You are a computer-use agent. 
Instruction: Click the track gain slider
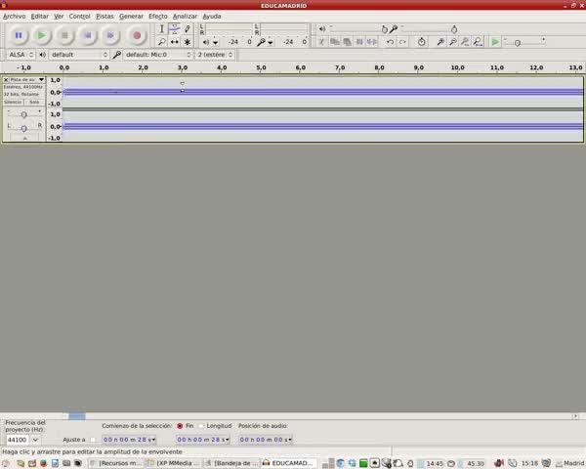23,114
